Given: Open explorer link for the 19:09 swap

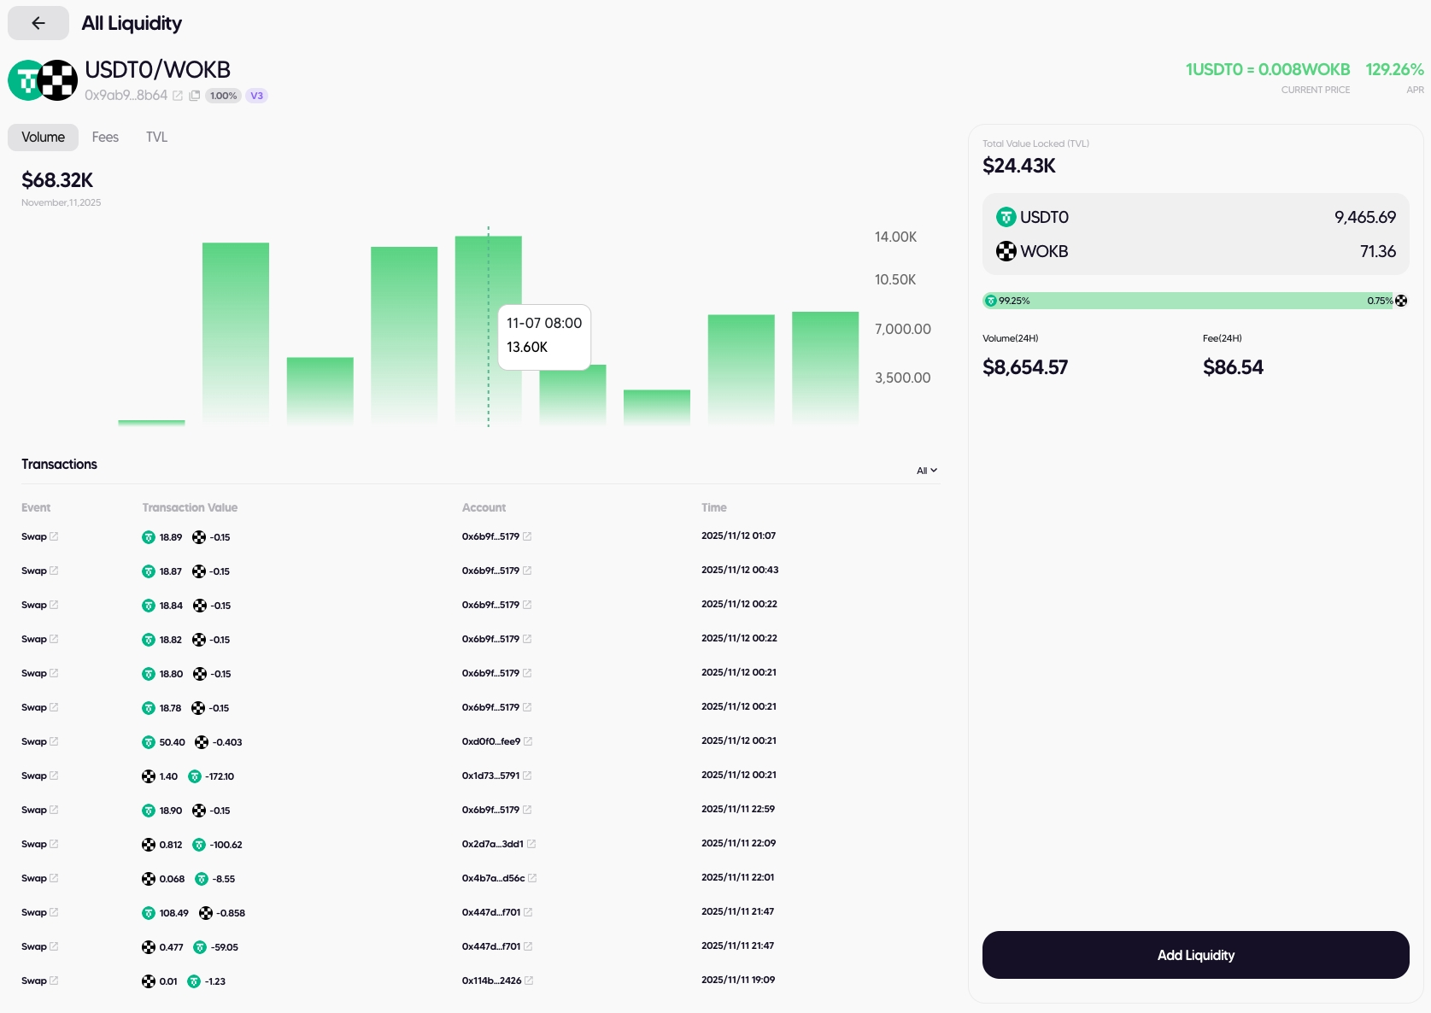Looking at the screenshot, I should pyautogui.click(x=54, y=981).
